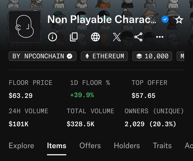Image resolution: width=193 pixels, height=161 pixels.
Task: Switch to the Explore tab
Action: (x=21, y=146)
